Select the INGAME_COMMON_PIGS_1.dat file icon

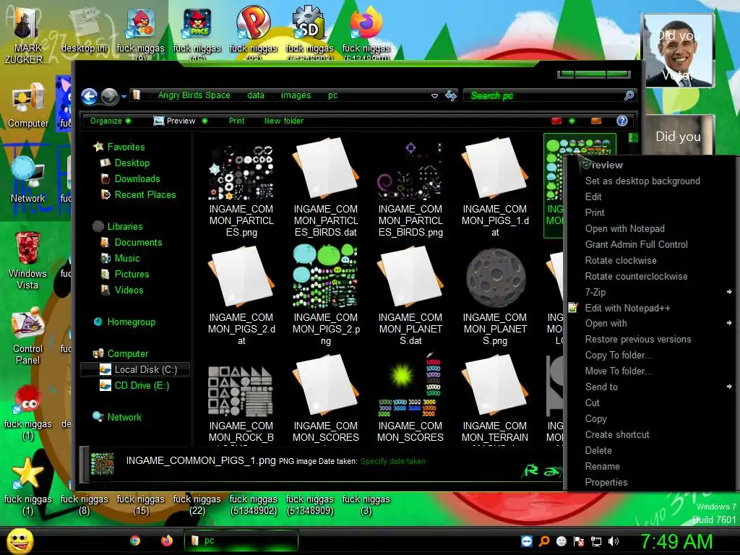[x=495, y=168]
